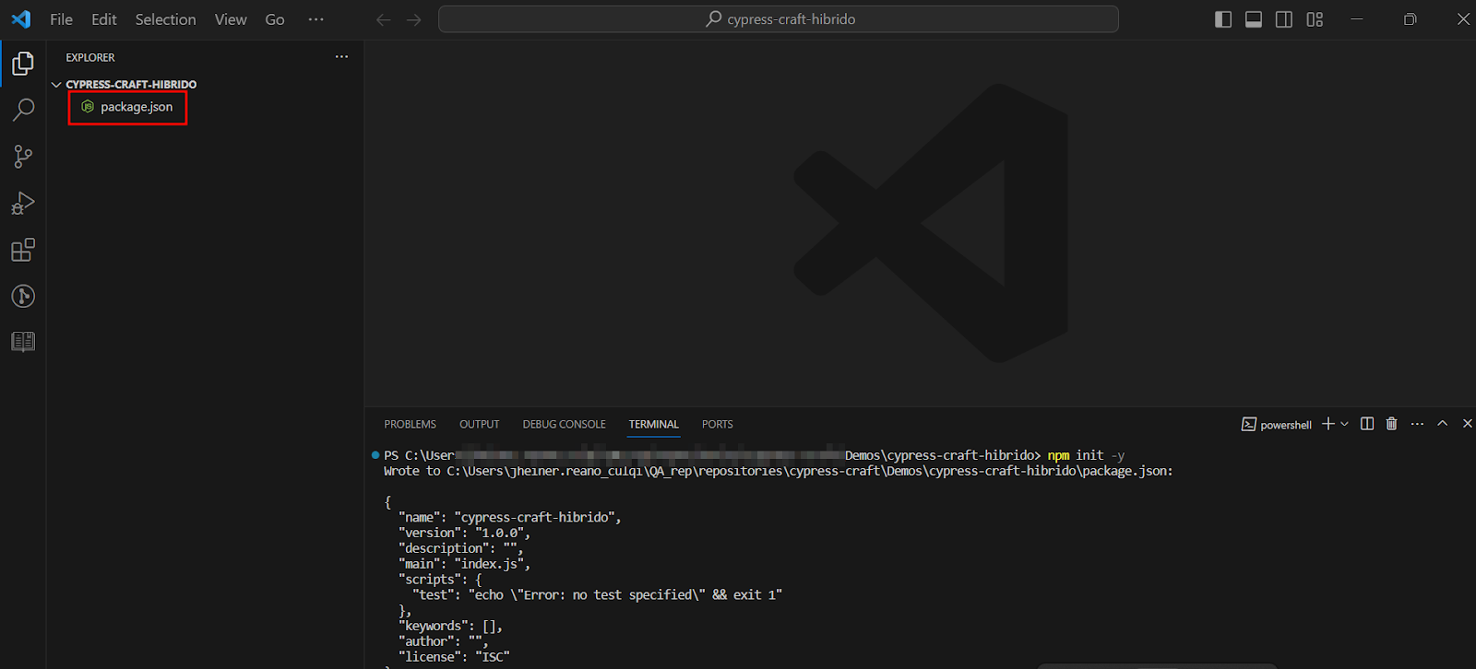Click the cypress-craft-hibrido command center search box
This screenshot has height=669, width=1476.
779,19
